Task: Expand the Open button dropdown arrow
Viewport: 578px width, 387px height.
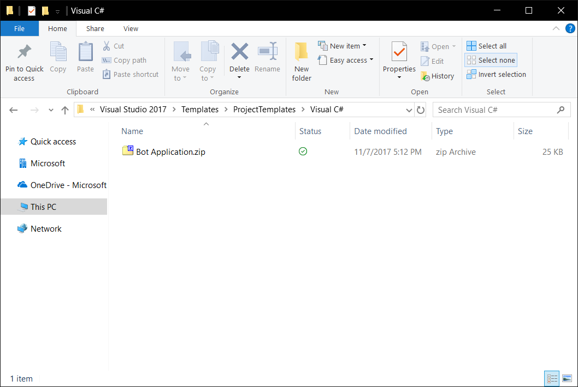Action: click(454, 46)
